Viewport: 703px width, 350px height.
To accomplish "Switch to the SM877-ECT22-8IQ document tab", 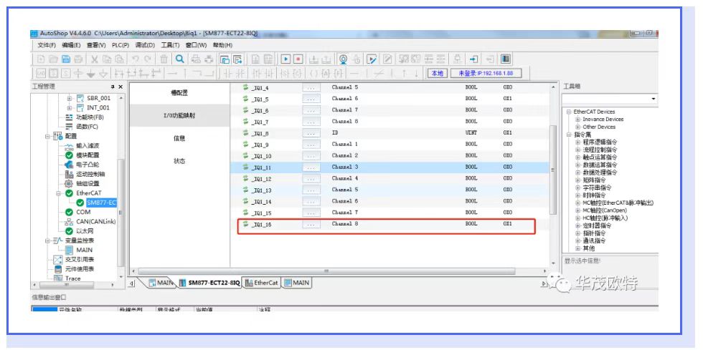I will pos(209,283).
